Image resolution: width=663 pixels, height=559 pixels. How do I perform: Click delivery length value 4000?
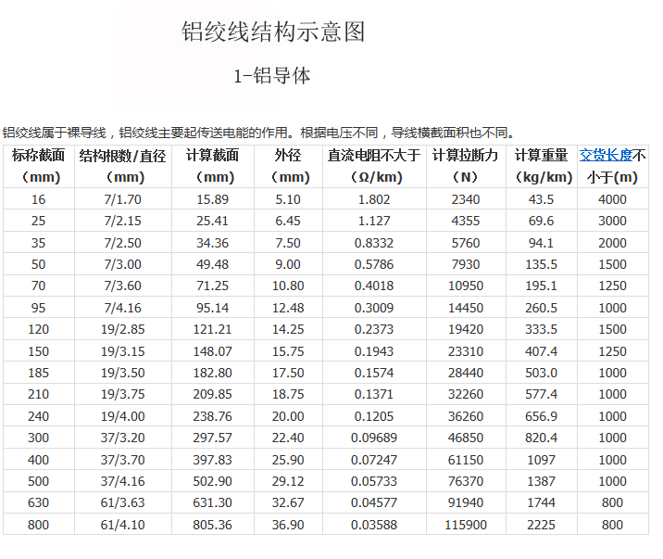pyautogui.click(x=612, y=199)
